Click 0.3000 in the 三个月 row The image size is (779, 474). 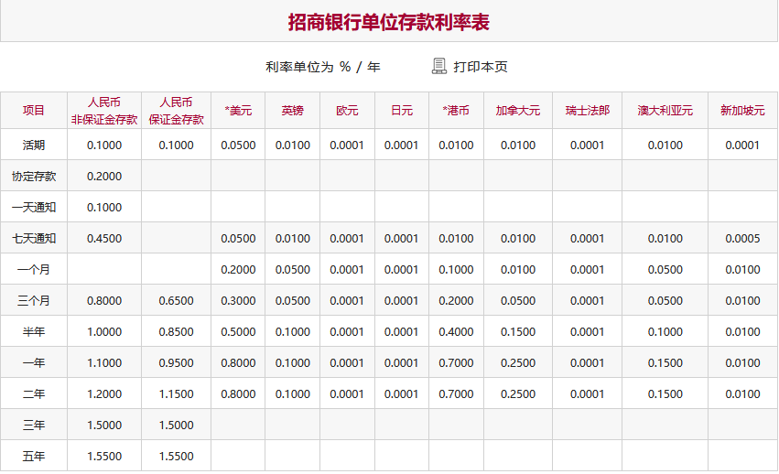pyautogui.click(x=239, y=301)
